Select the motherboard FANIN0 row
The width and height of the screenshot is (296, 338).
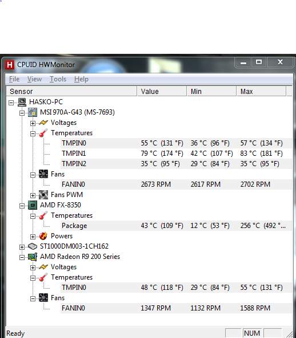pos(176,184)
